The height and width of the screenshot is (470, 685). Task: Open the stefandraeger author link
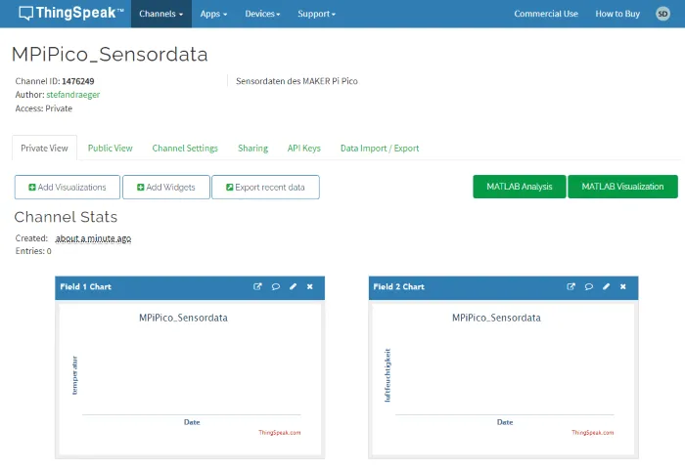(72, 95)
